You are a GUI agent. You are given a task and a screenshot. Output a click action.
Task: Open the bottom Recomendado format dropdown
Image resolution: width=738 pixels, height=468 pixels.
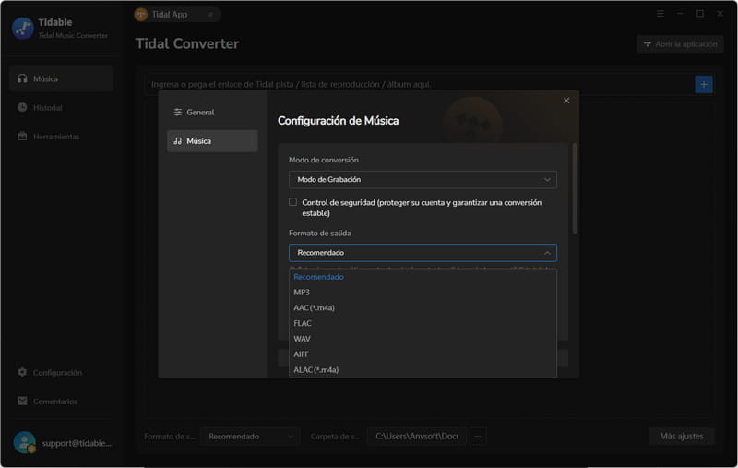[x=250, y=437]
